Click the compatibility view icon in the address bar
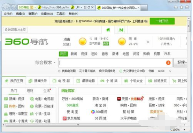 point(85,7)
